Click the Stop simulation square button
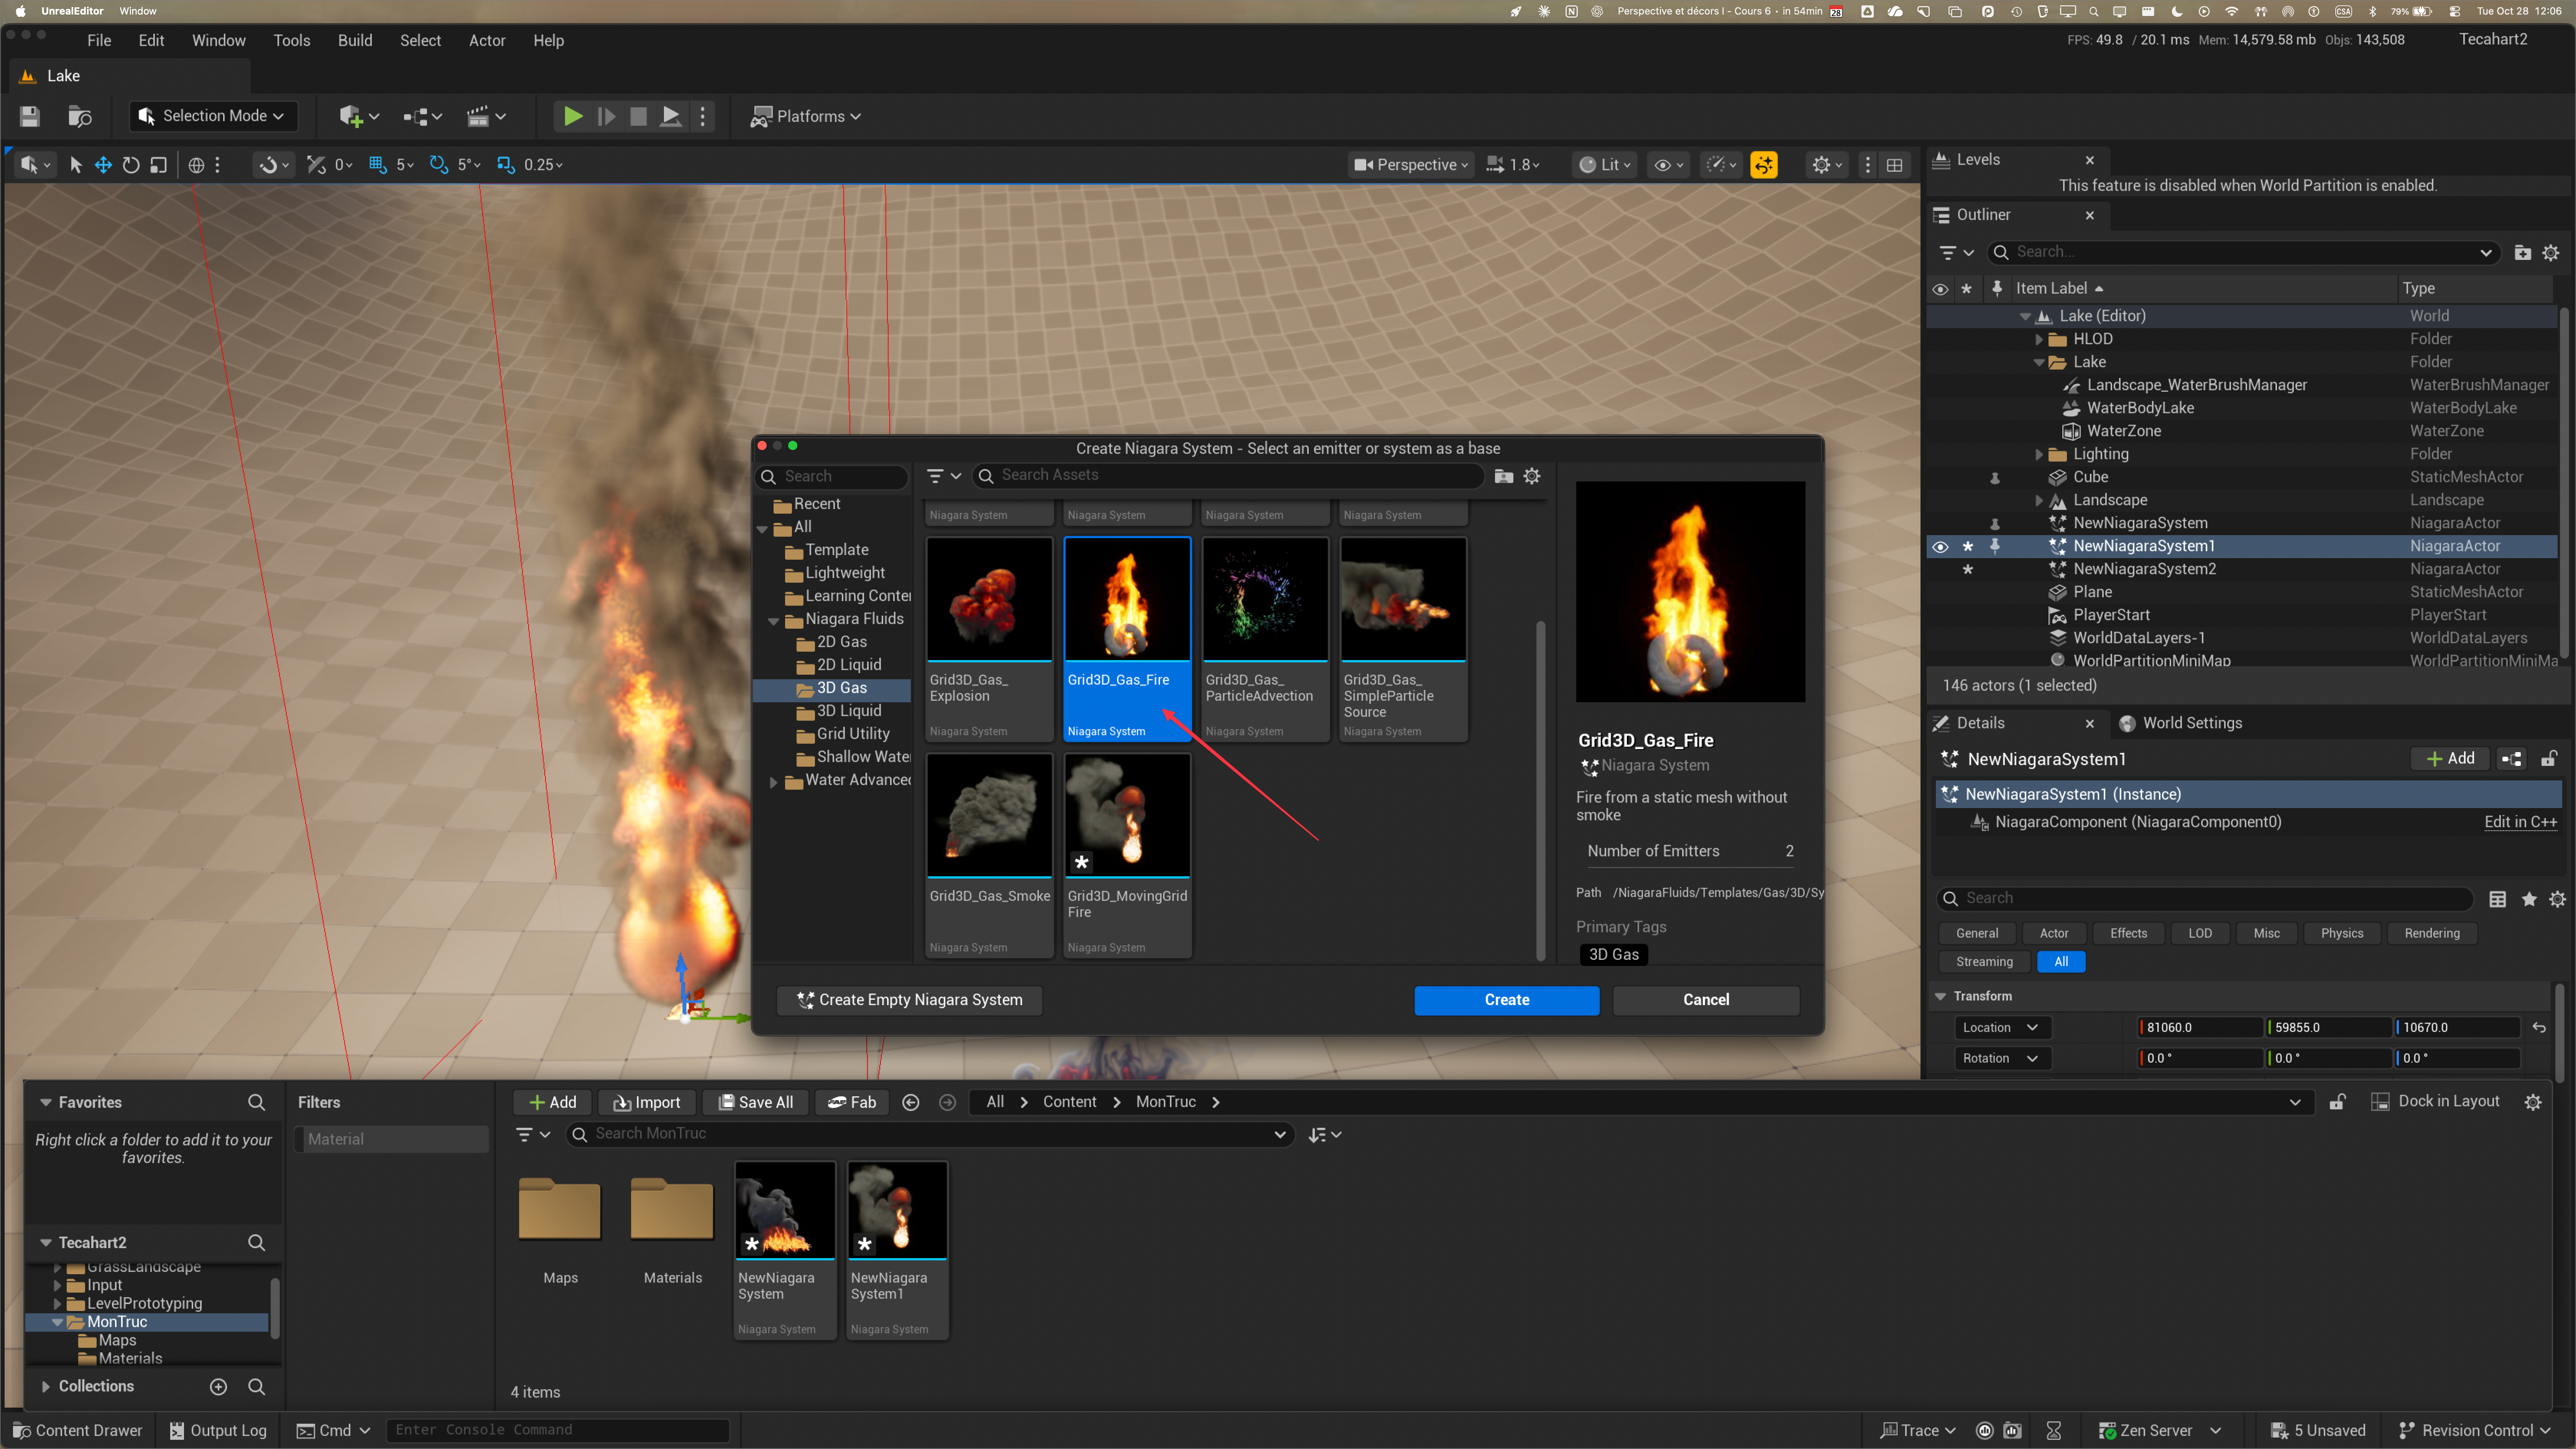This screenshot has height=1449, width=2576. [638, 116]
